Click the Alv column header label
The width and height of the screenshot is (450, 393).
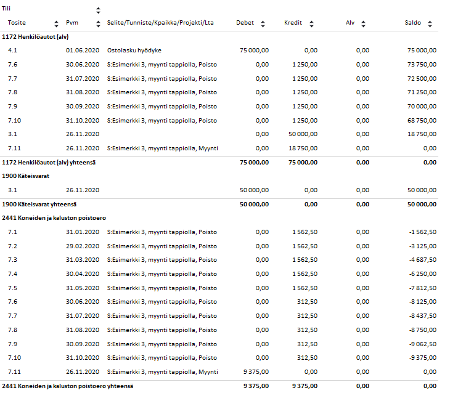pos(350,23)
